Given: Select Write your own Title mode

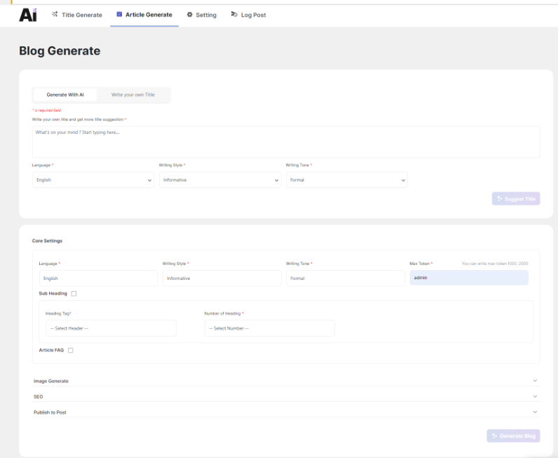Looking at the screenshot, I should pos(133,95).
